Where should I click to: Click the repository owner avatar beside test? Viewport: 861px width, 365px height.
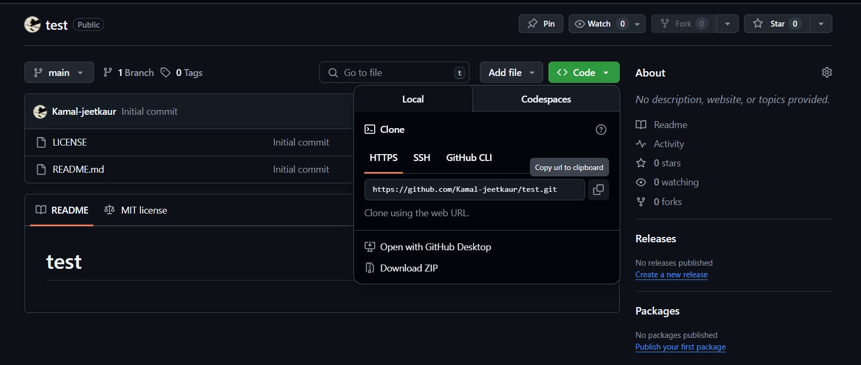point(32,24)
